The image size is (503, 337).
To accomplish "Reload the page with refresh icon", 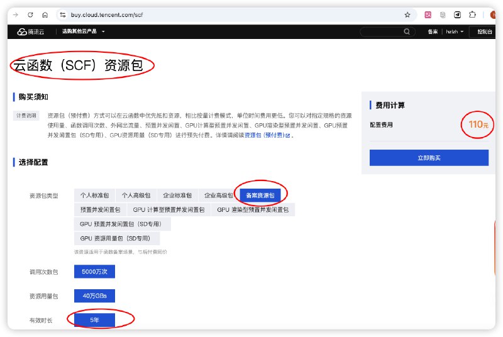I will click(x=30, y=14).
